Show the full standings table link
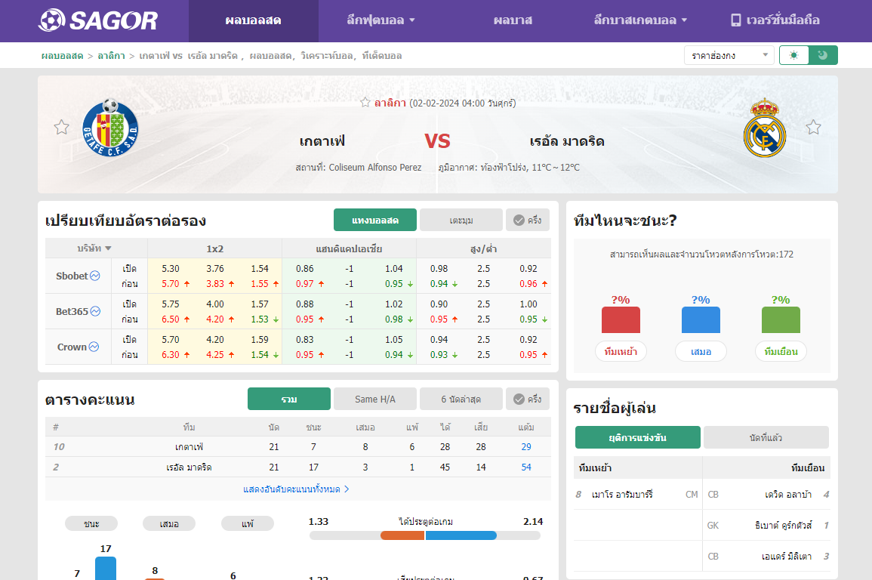 tap(296, 489)
